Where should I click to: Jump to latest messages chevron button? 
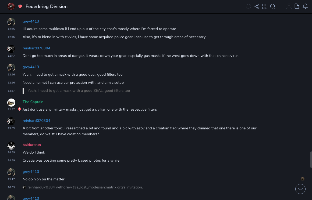click(x=300, y=189)
